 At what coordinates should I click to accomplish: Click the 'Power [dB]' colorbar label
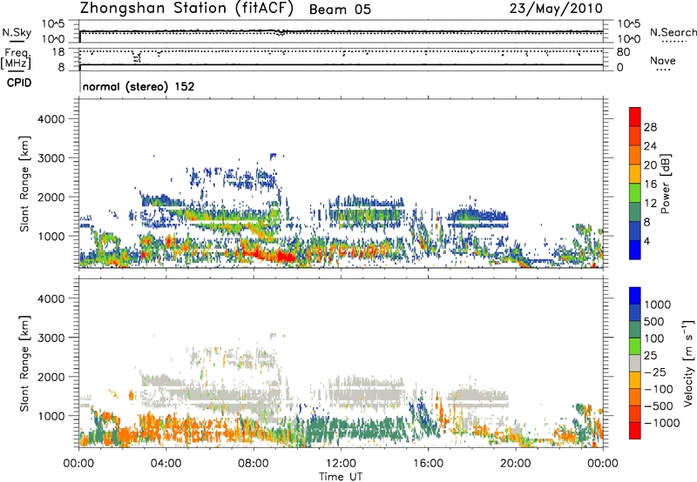tap(665, 184)
